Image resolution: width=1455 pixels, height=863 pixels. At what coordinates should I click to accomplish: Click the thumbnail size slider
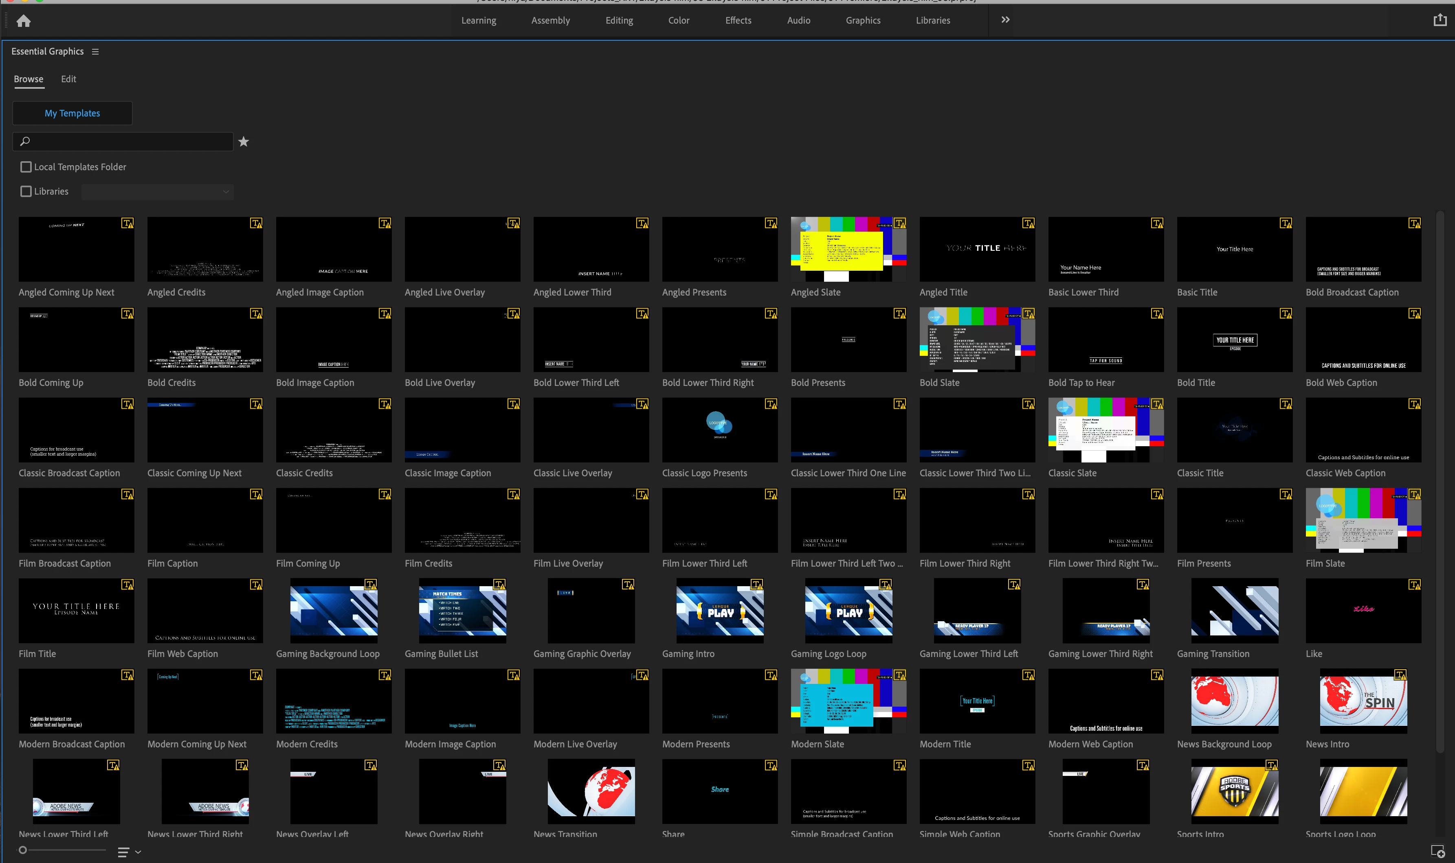23,850
